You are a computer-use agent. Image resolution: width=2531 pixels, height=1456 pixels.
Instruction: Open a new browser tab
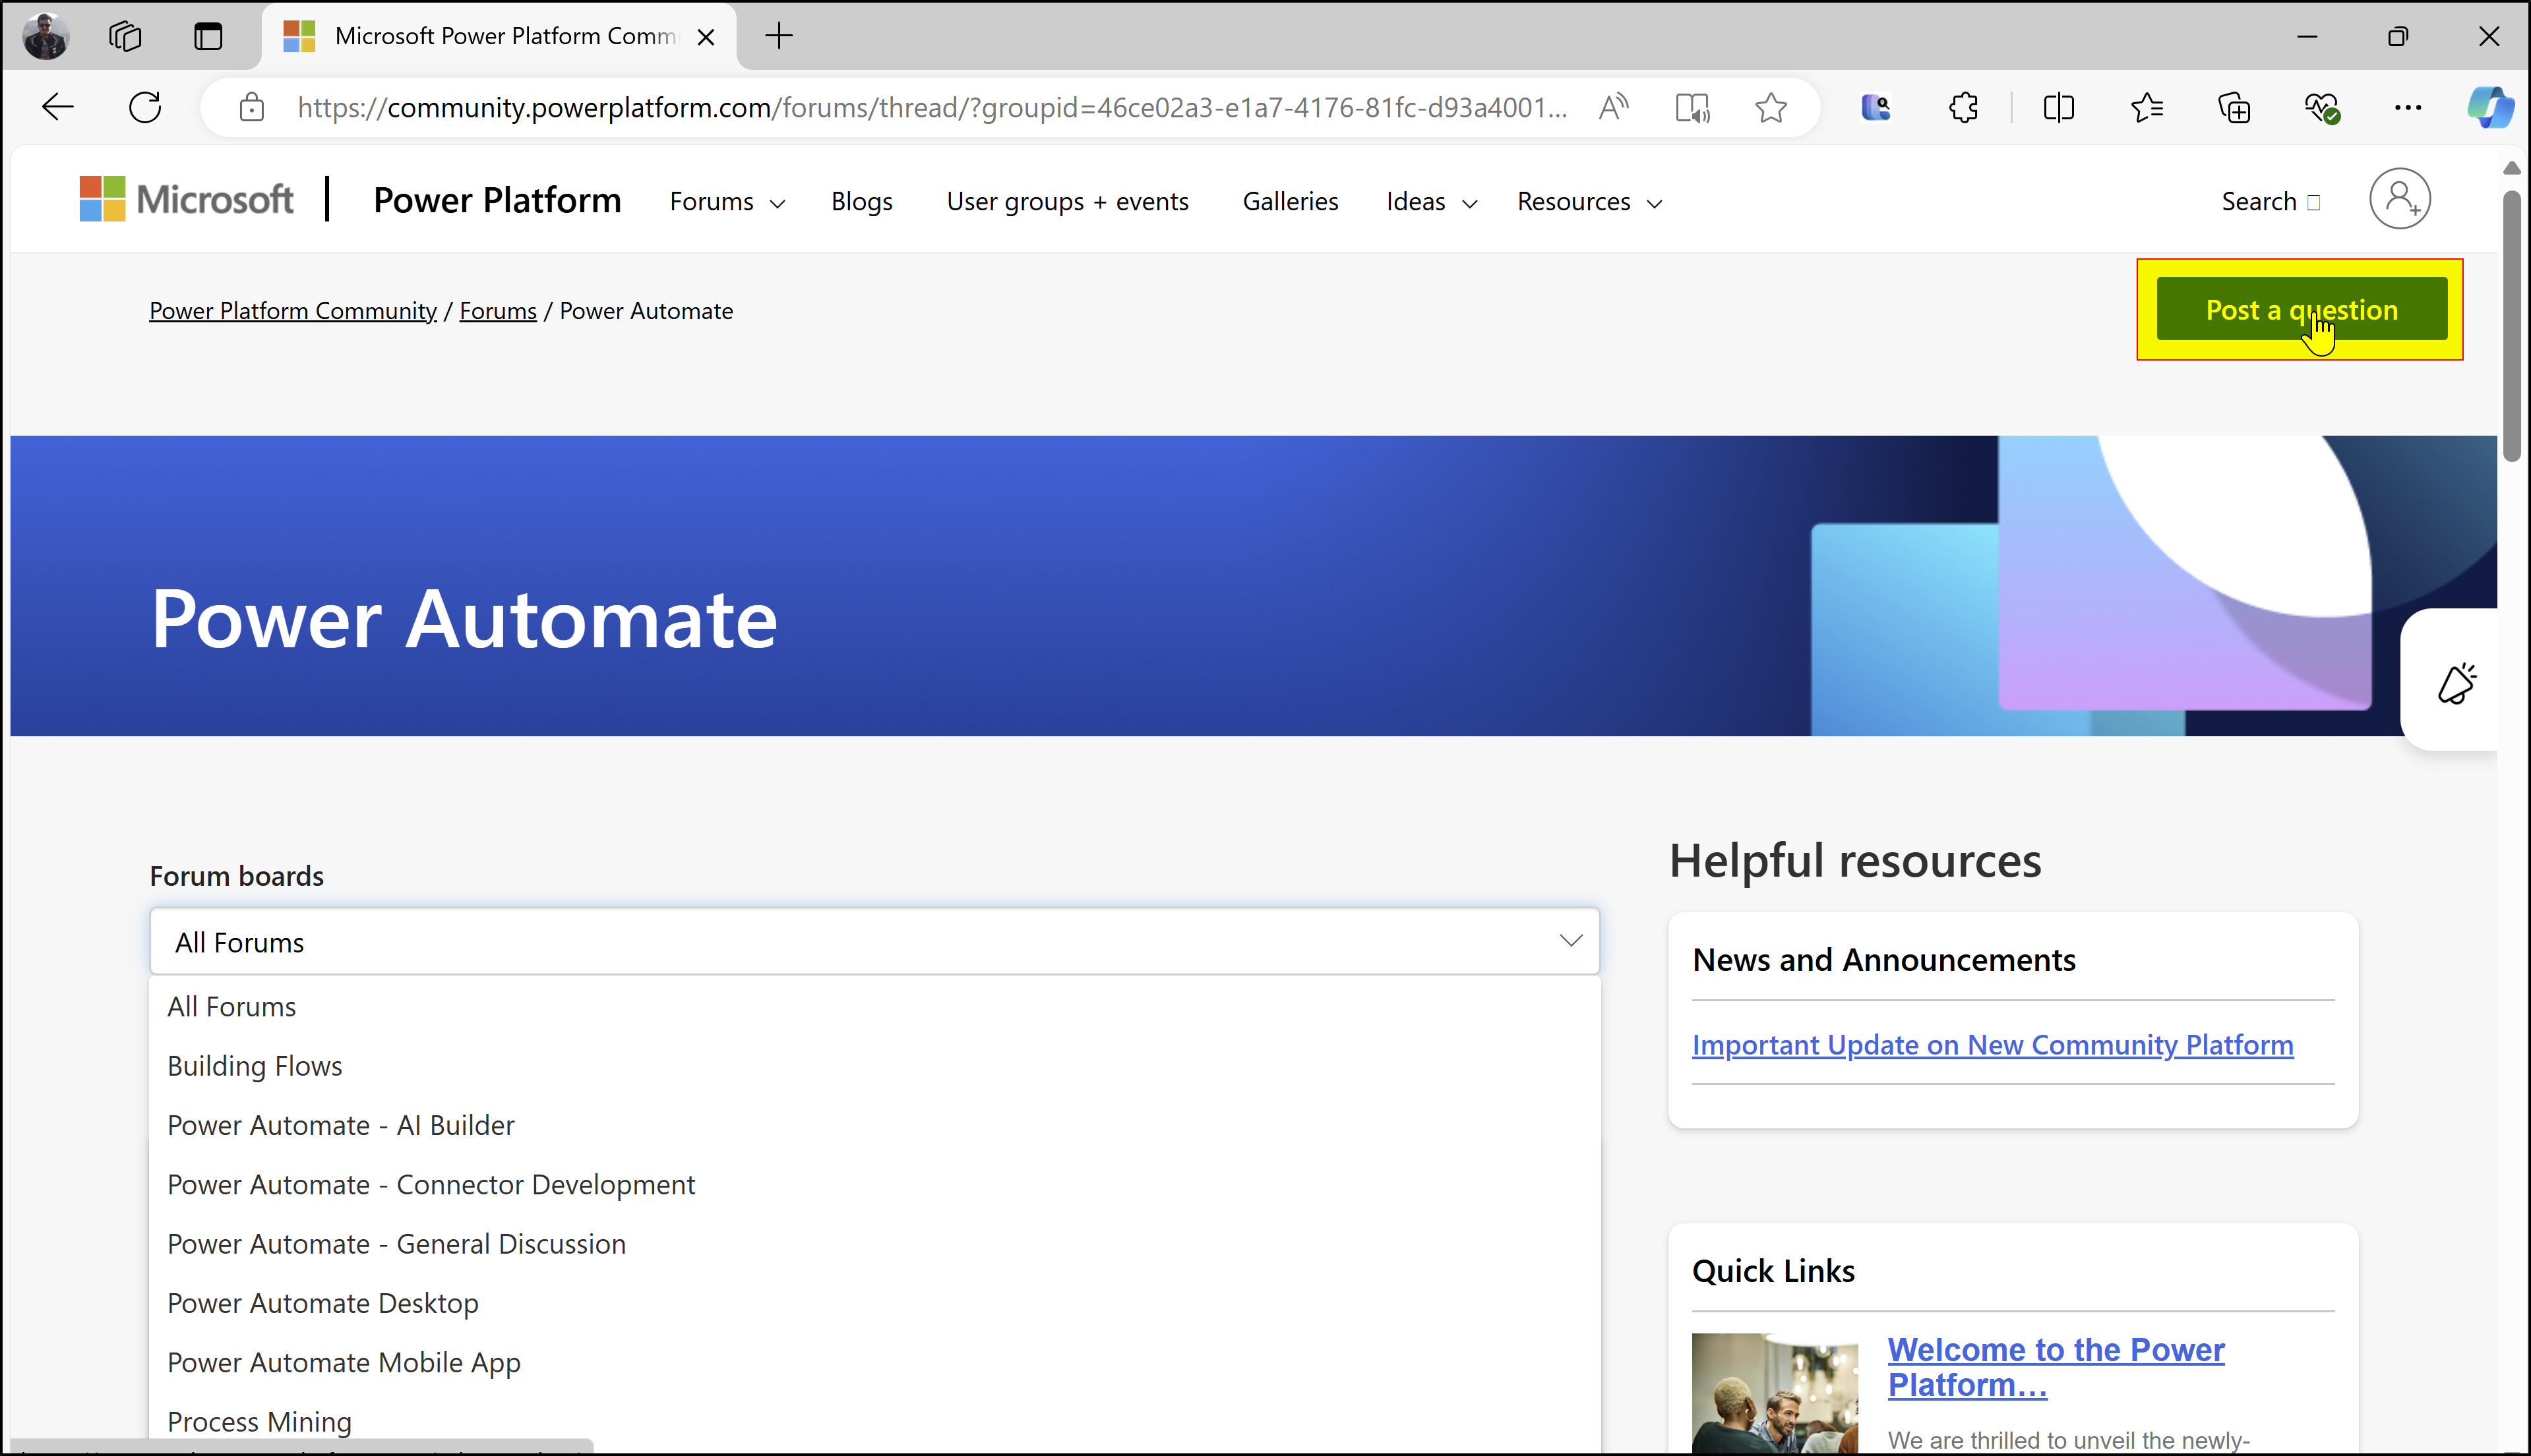click(x=778, y=37)
